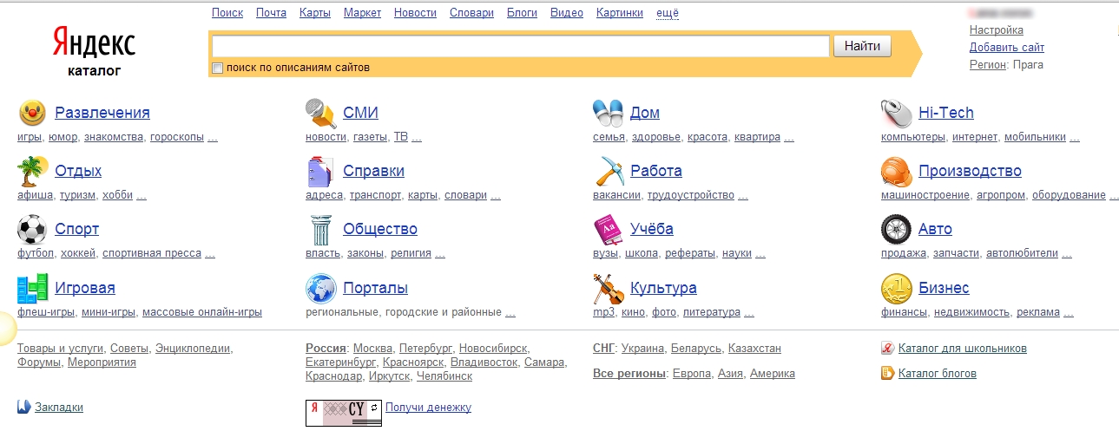Click the globe Порталы icon
This screenshot has height=444, width=1119.
(x=320, y=288)
